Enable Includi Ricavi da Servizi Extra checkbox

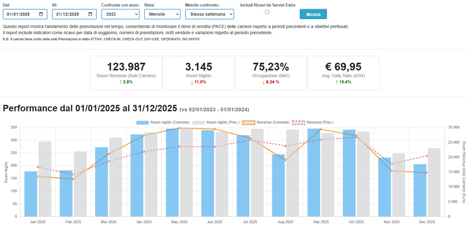tap(267, 12)
